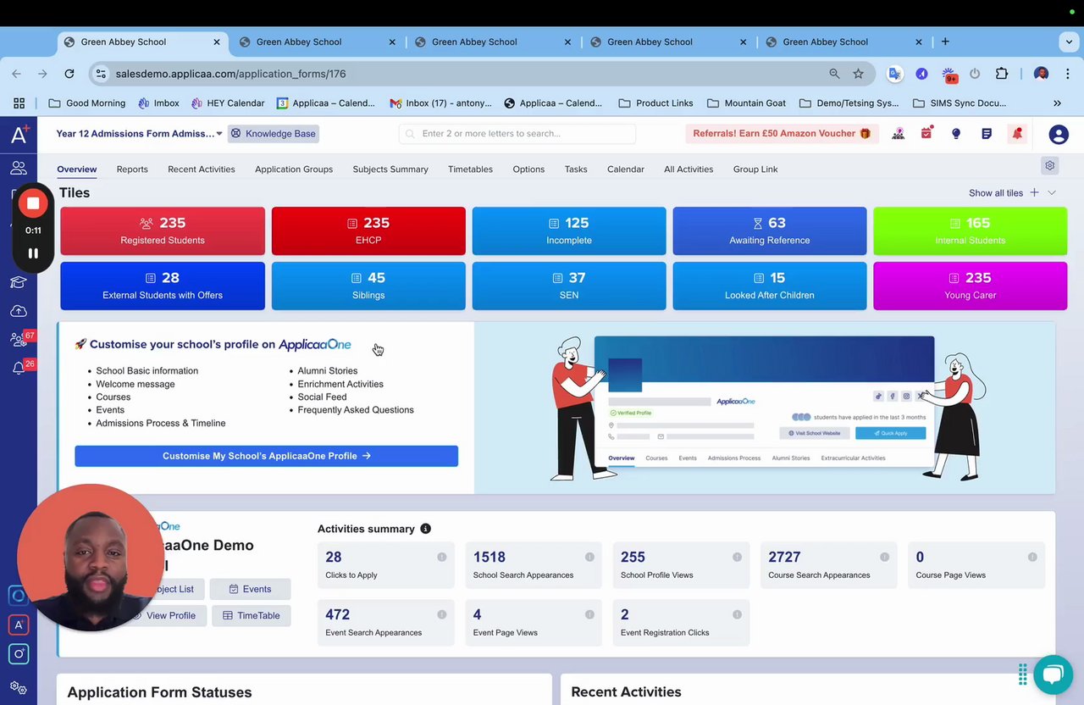Screen dimensions: 1084x705
Task: Focus the search letters input field
Action: 517,133
